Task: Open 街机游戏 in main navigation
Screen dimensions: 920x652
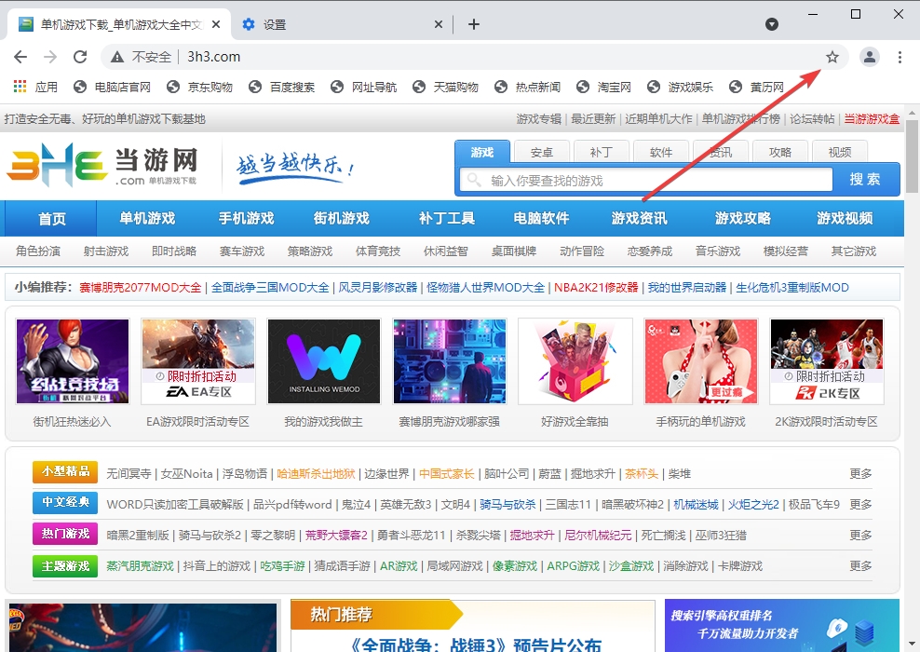Action: tap(342, 218)
